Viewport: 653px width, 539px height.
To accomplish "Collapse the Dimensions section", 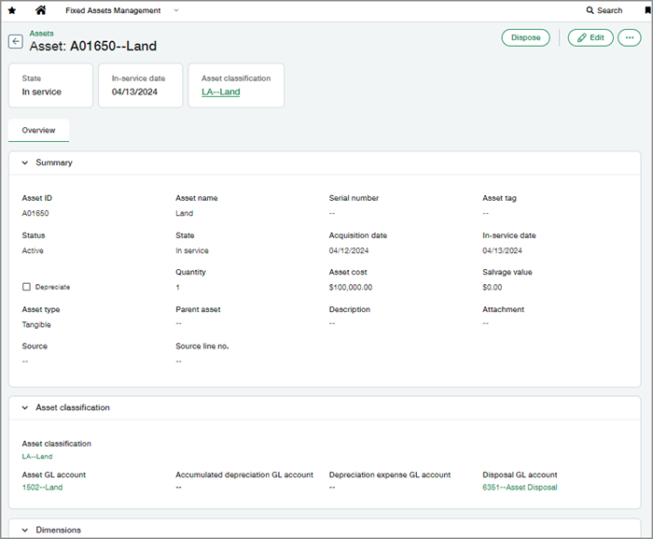I will (25, 530).
